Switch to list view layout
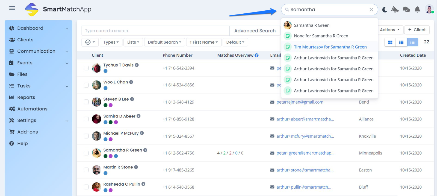437x196 pixels. point(412,42)
